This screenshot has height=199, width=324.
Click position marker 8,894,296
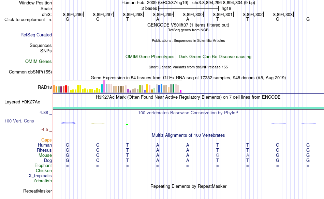coord(73,14)
